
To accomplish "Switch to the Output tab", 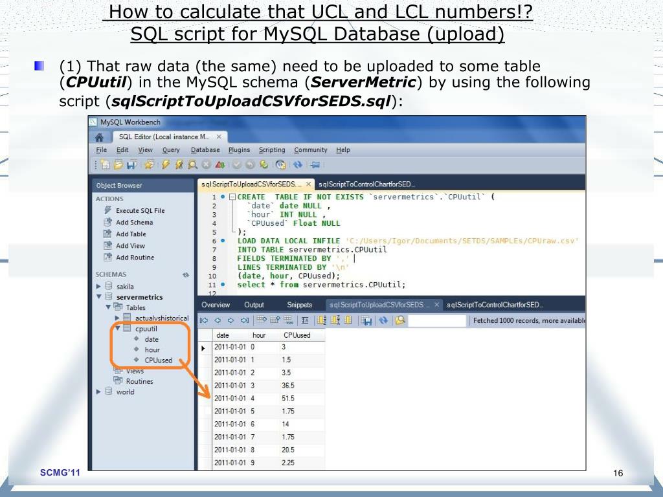I will click(254, 305).
